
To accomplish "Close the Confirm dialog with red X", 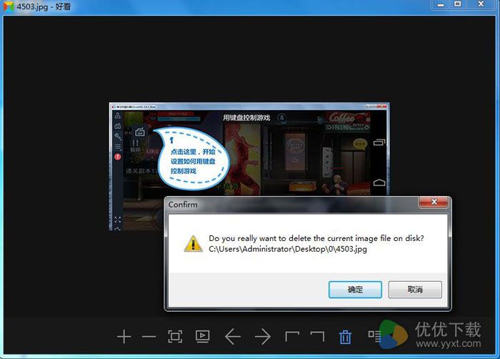I will pos(434,202).
